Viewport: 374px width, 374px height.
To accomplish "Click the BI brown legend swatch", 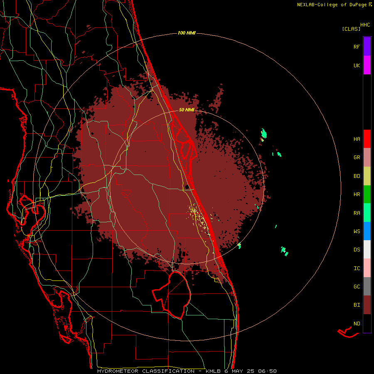I will [367, 305].
